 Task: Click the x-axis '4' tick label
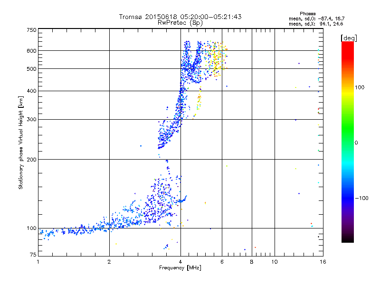click(x=180, y=262)
